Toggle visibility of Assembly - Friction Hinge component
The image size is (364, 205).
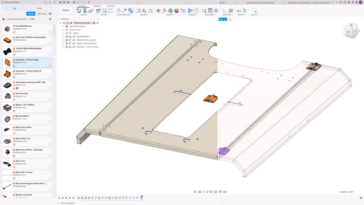(x=66, y=47)
